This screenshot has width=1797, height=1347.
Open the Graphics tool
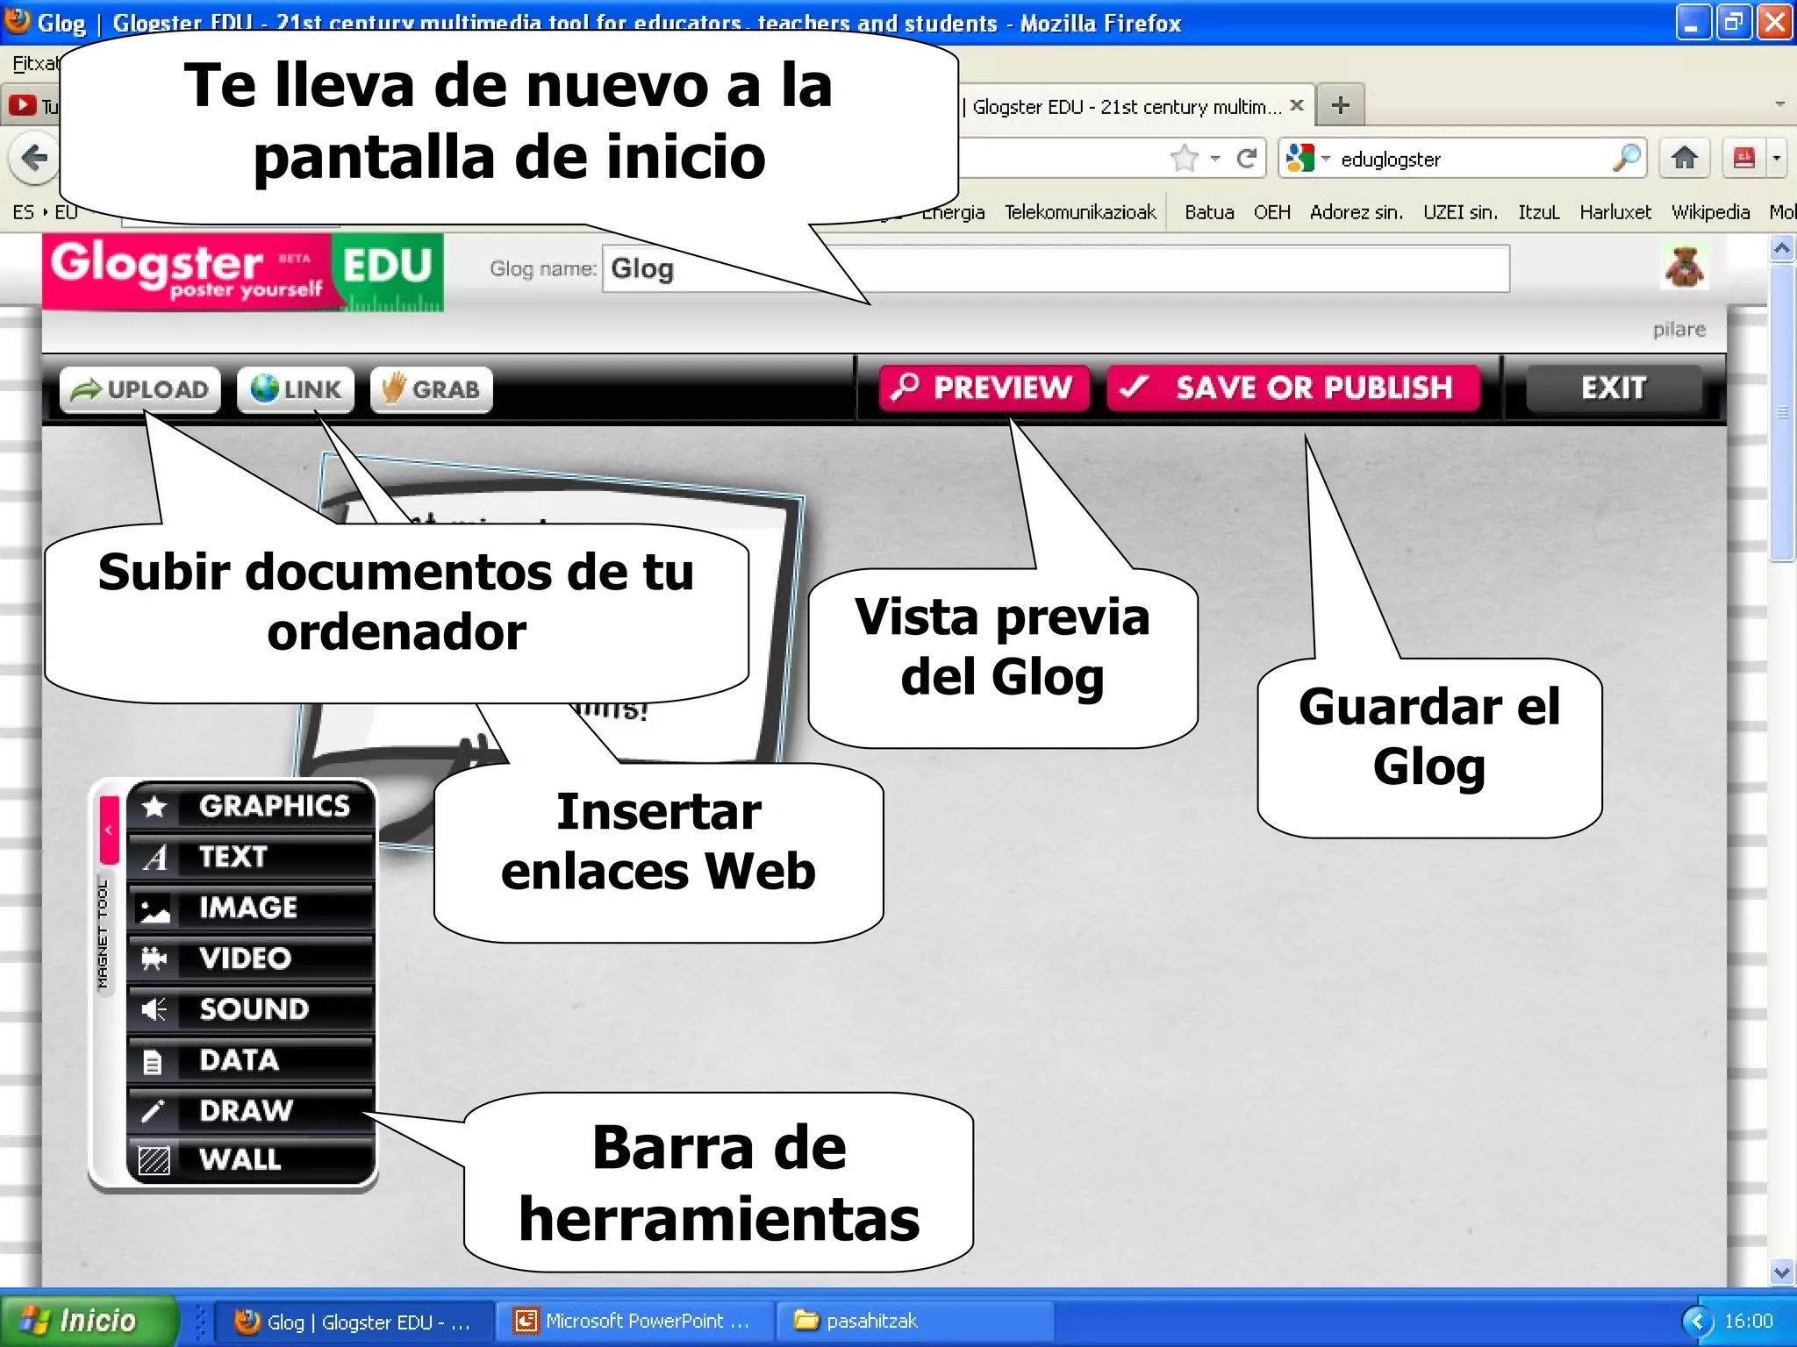click(x=251, y=806)
